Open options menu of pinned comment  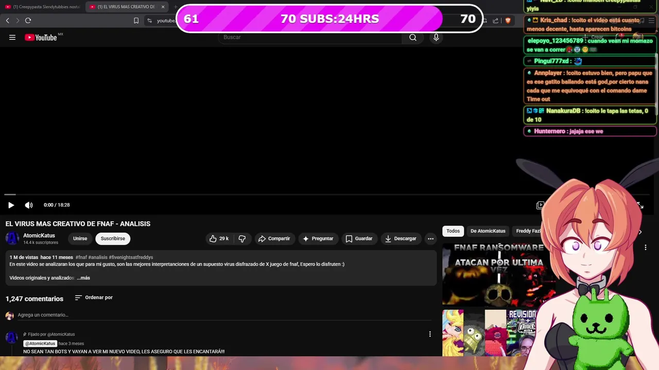pyautogui.click(x=430, y=335)
